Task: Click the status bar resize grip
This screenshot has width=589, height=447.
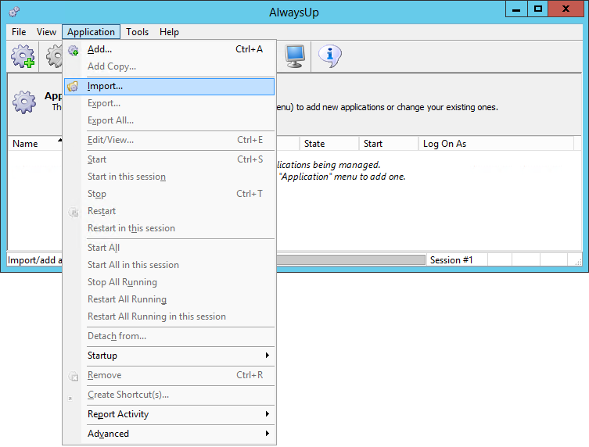Action: point(578,262)
